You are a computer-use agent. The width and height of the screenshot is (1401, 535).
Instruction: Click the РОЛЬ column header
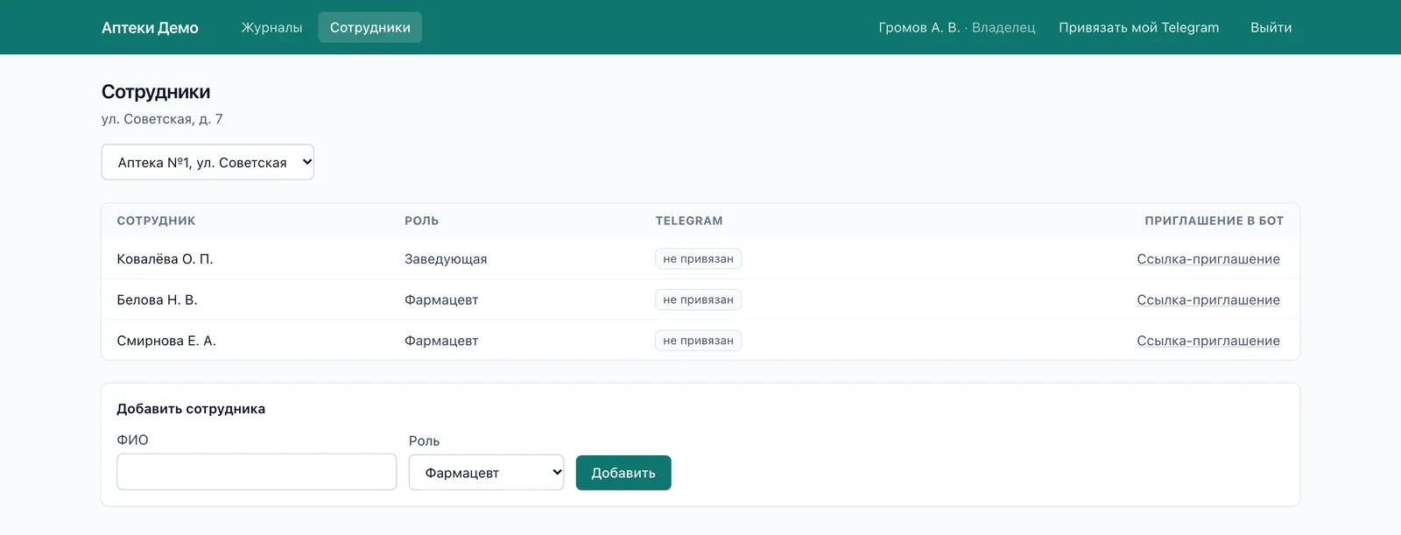[421, 221]
